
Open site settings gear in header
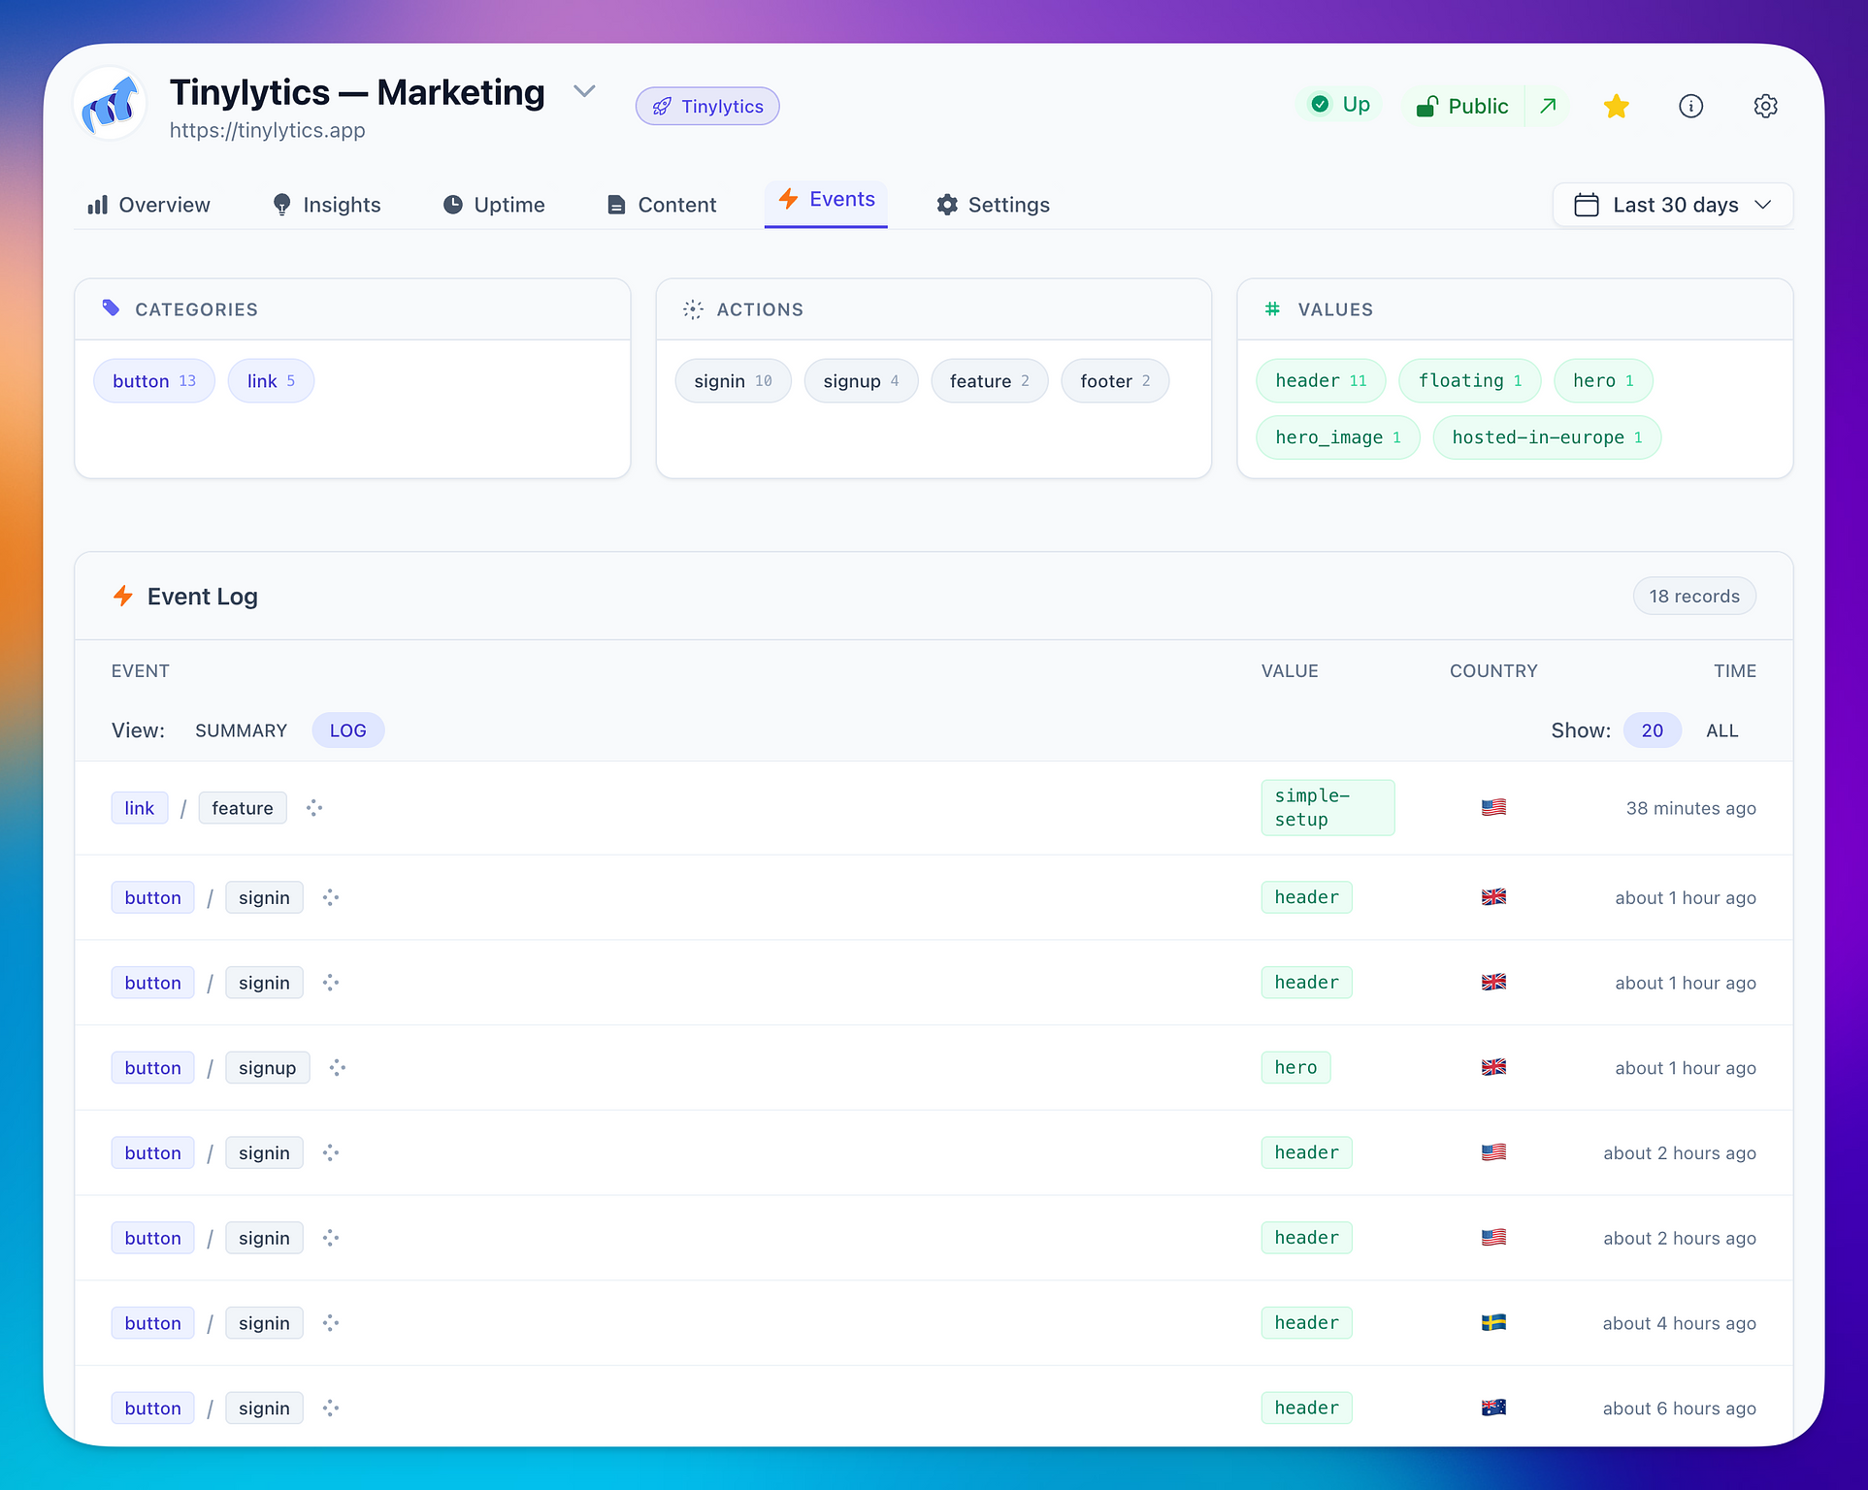[x=1765, y=106]
